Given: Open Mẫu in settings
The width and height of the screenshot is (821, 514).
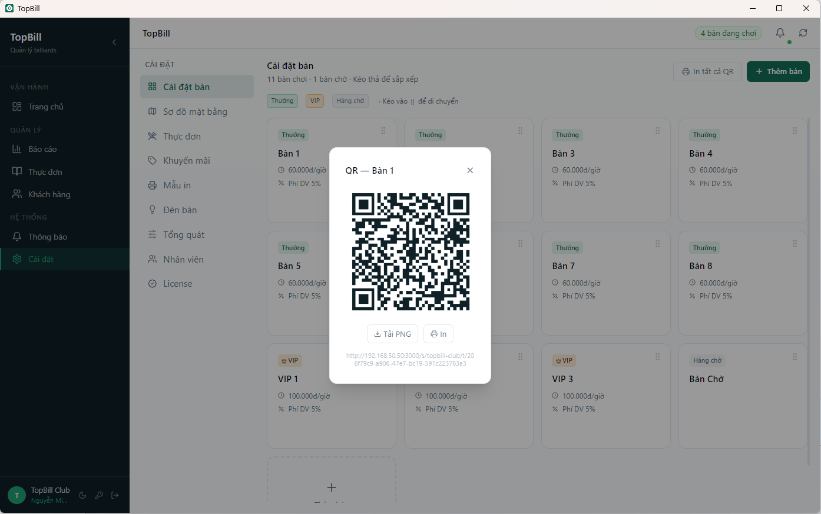Looking at the screenshot, I should [x=197, y=185].
